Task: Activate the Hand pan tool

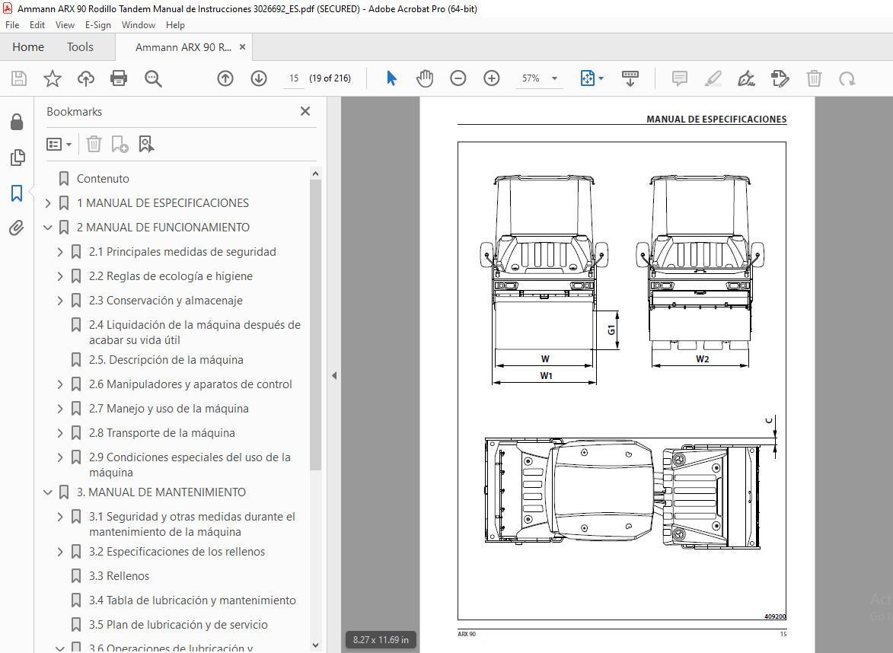Action: click(x=425, y=78)
